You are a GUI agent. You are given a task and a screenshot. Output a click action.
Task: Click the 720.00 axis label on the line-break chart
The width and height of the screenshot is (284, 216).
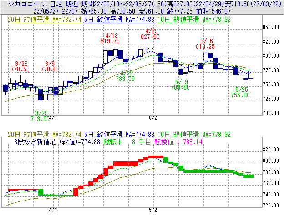[271, 206]
